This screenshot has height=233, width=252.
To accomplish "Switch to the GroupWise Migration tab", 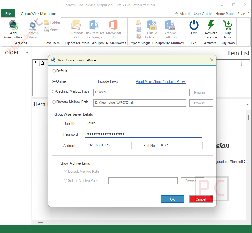I will click(38, 14).
